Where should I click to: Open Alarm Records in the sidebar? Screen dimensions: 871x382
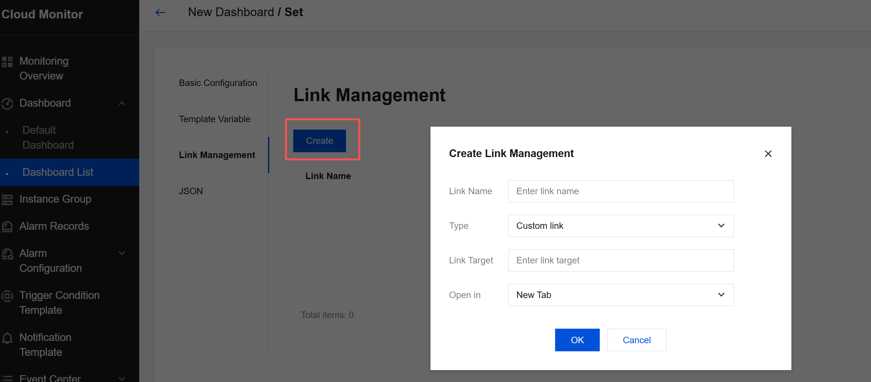pos(54,226)
